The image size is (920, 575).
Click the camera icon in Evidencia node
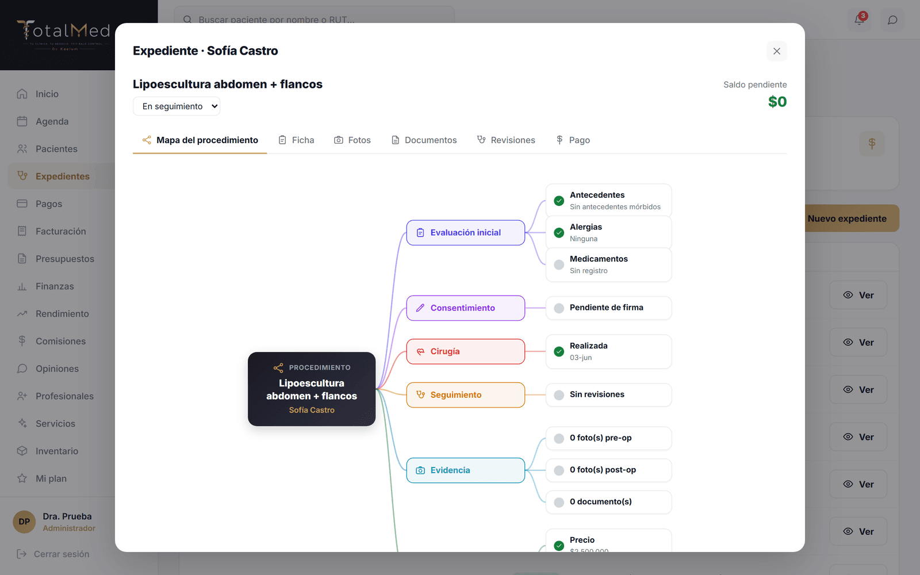pos(420,470)
